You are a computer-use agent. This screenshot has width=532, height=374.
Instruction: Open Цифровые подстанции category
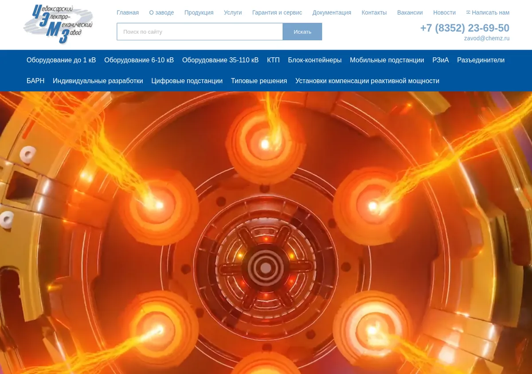coord(187,81)
